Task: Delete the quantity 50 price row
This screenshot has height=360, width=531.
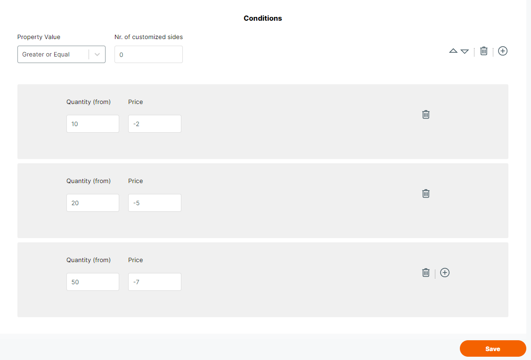Action: coord(425,273)
